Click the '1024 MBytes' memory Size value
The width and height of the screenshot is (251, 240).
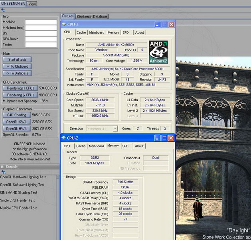(95, 163)
